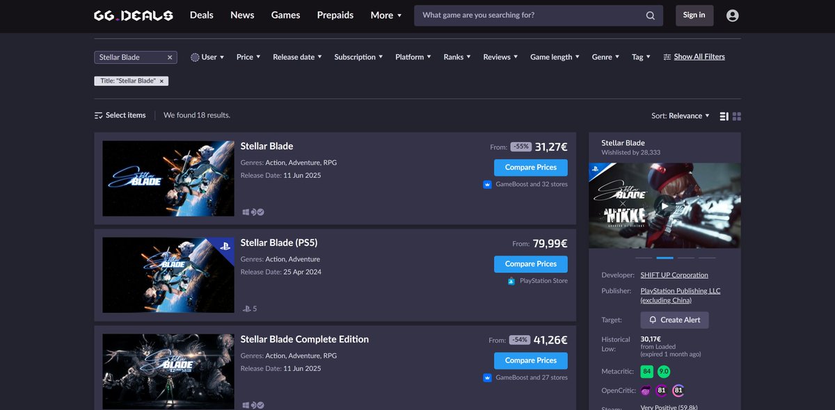Click the Sign in button
The image size is (835, 410).
point(694,15)
